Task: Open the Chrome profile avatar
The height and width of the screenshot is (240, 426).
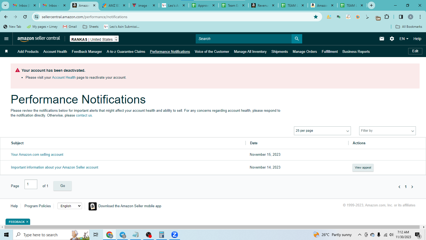Action: (x=411, y=17)
